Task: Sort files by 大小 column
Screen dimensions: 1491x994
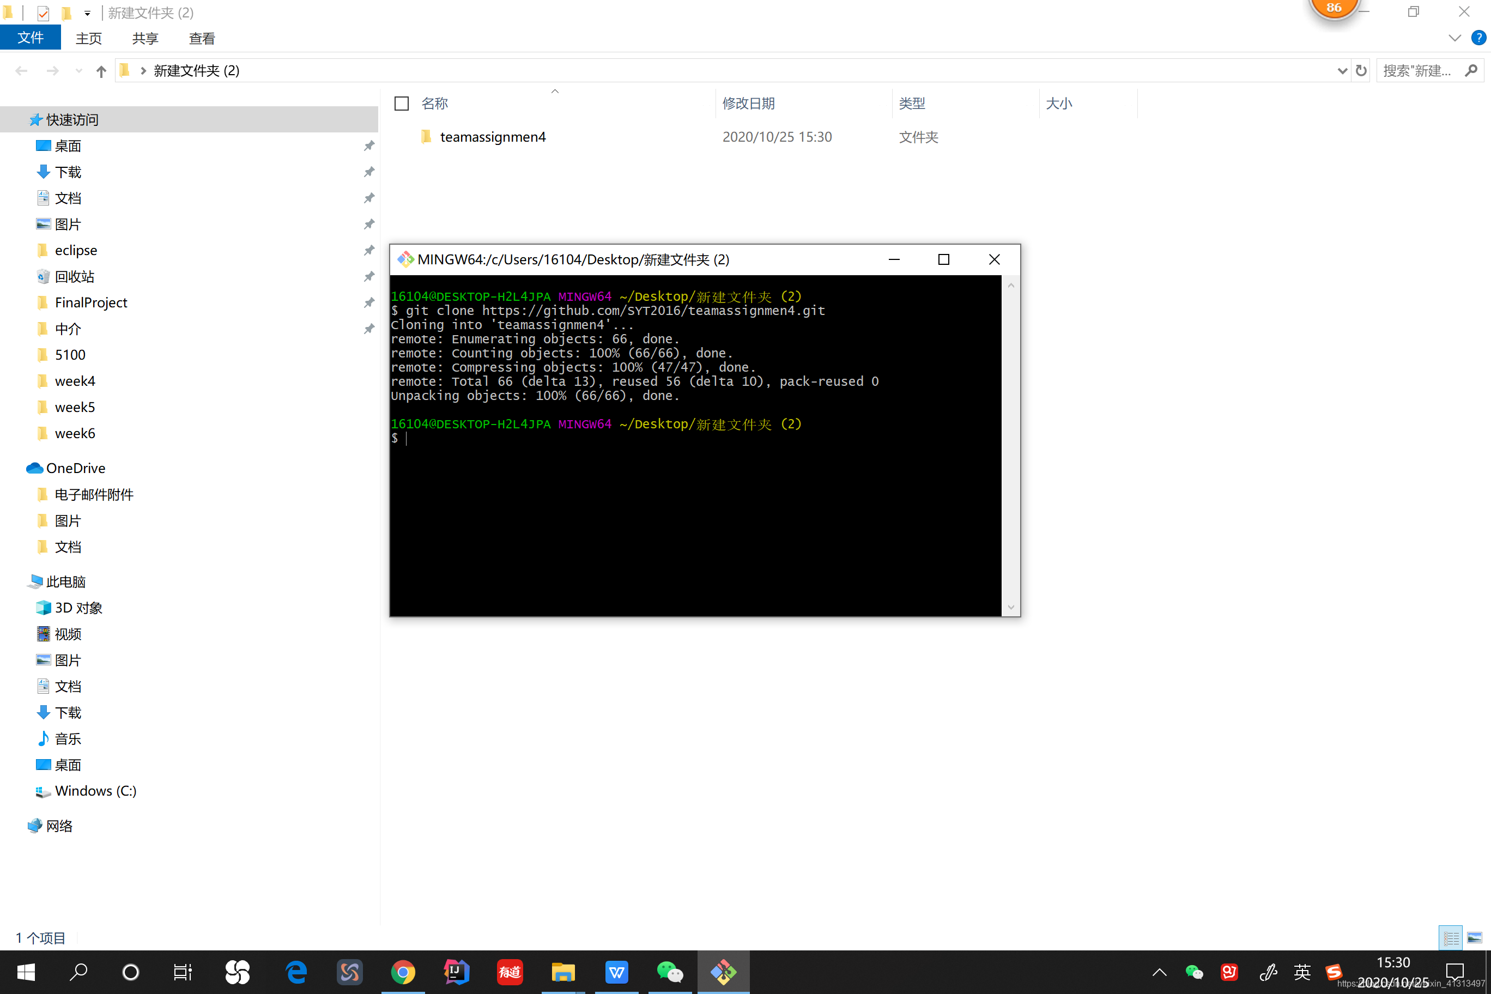Action: click(x=1059, y=104)
